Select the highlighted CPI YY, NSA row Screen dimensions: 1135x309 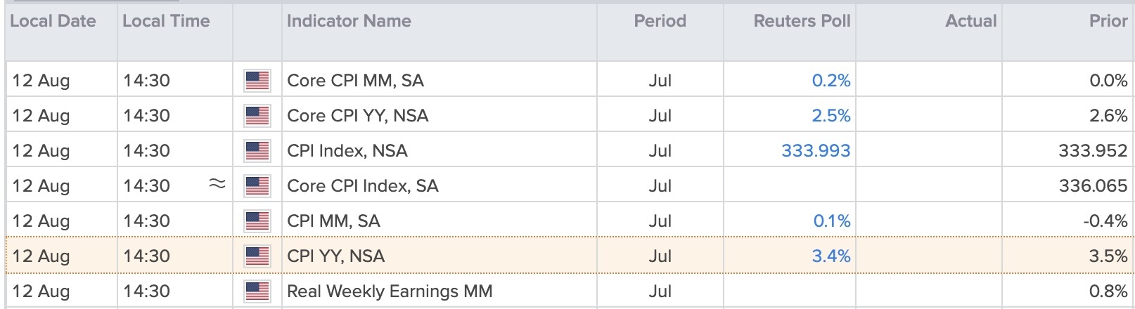pyautogui.click(x=570, y=256)
